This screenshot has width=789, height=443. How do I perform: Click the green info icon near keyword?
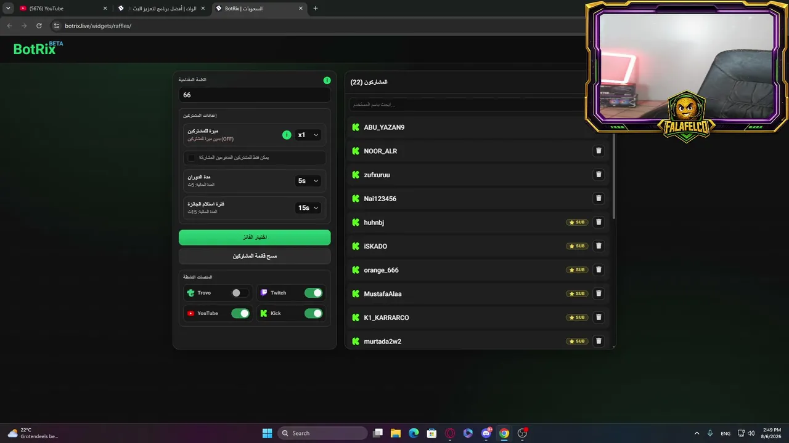point(327,80)
